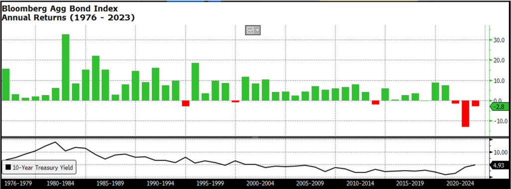The image size is (511, 189).
Task: Click the Annual Returns (1976 - 2023) subtitle
Action: pyautogui.click(x=68, y=17)
